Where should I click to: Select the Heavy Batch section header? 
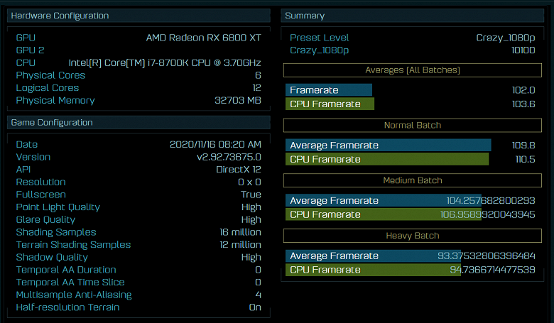click(x=412, y=236)
